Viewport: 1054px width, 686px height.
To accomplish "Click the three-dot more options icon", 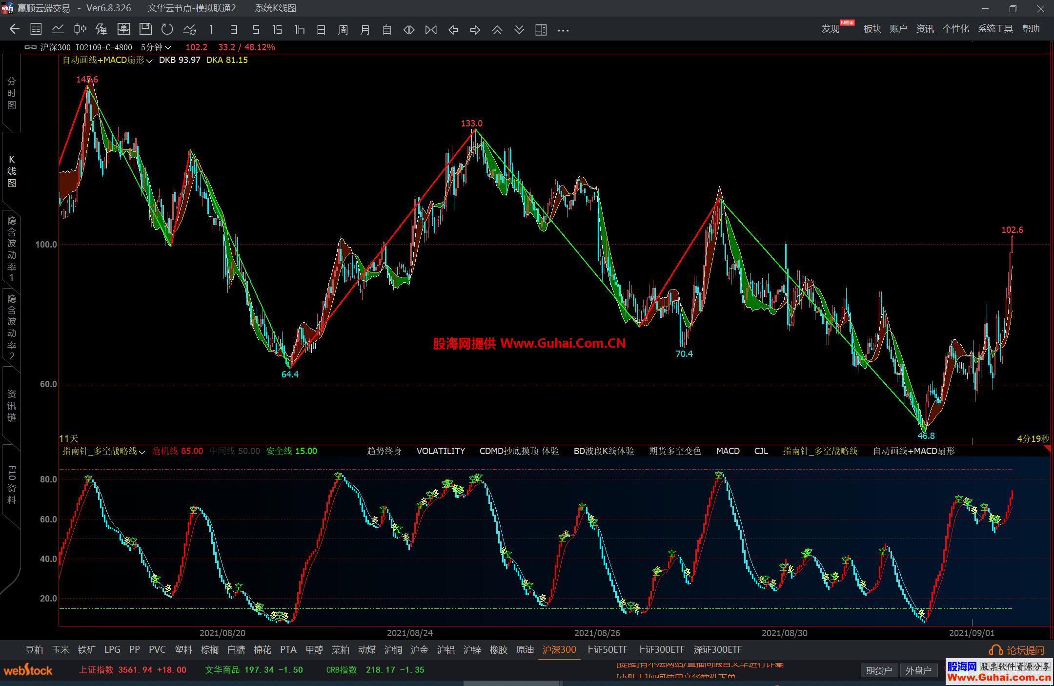I will (x=563, y=30).
